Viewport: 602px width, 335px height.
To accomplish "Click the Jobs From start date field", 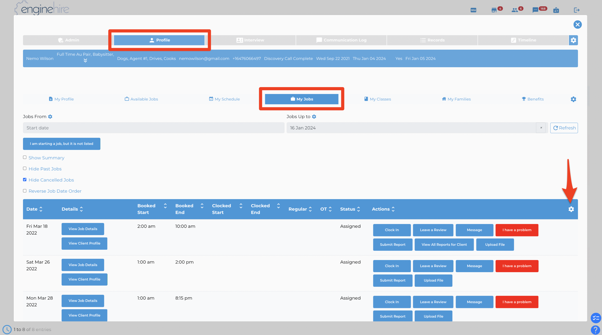I will coord(153,128).
